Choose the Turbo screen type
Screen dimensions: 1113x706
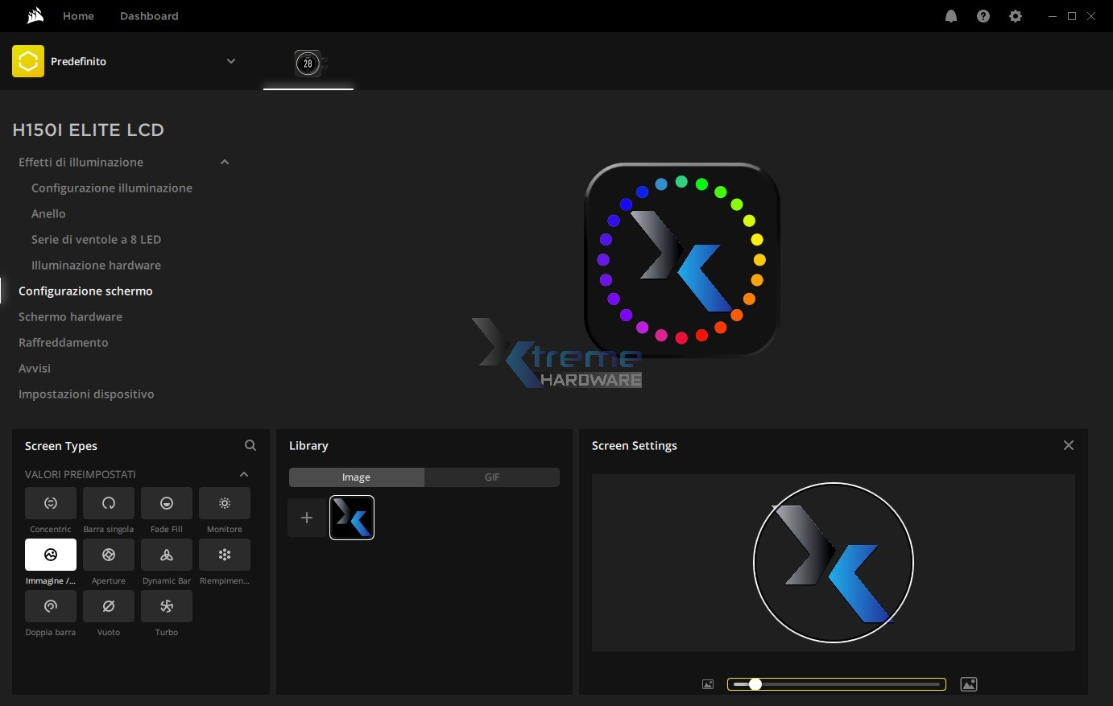[167, 606]
